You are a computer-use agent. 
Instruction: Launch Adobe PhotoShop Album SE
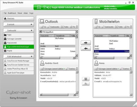click(19, 69)
